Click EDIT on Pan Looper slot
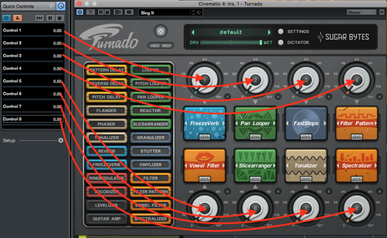Screen dimensions: 387x238 point(255,137)
